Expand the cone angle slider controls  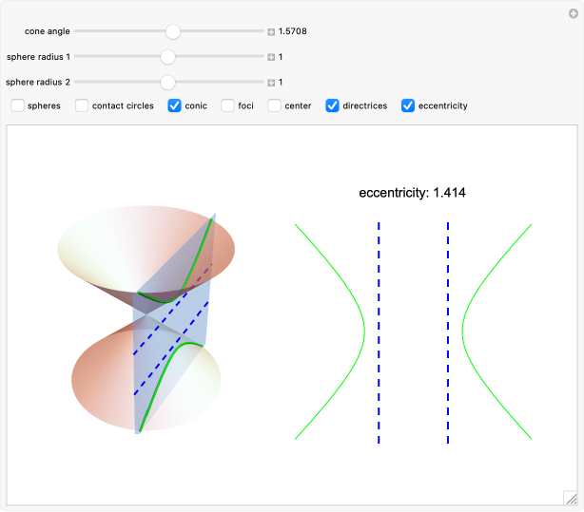pos(271,31)
